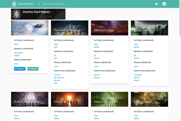Open the Root of Nightmares Total link
This screenshot has width=181, height=121.
(16, 116)
